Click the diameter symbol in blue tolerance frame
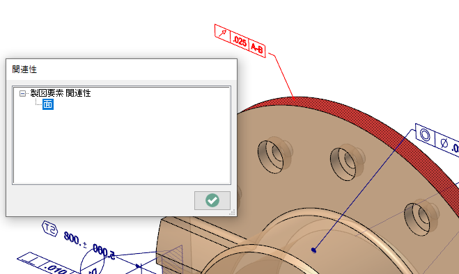 click(444, 143)
